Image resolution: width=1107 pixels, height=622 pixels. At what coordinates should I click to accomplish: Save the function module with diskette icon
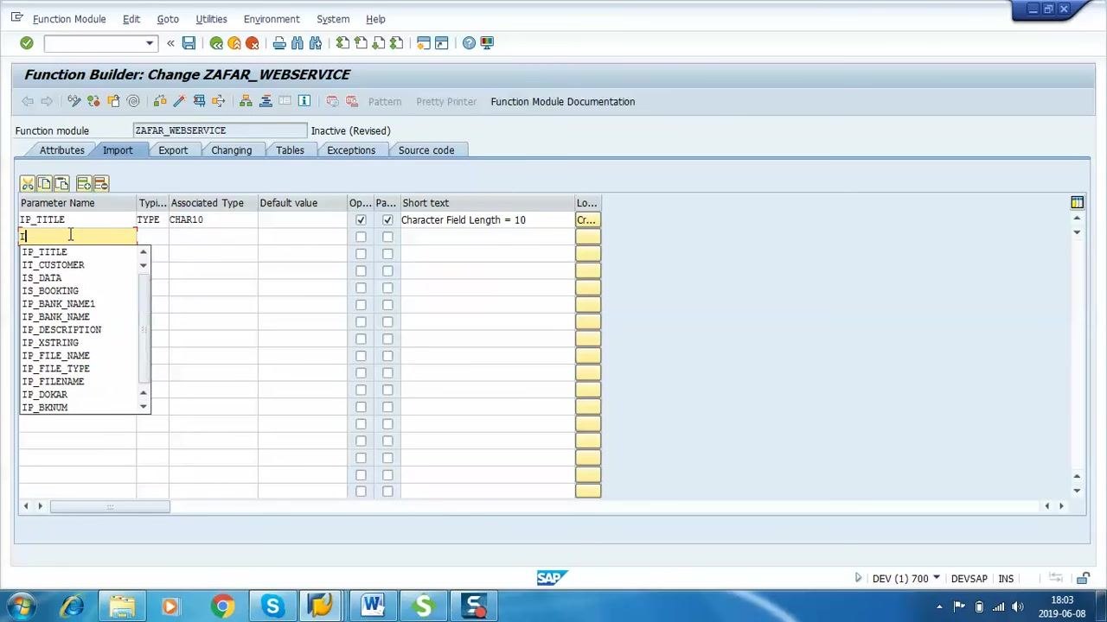coord(189,43)
